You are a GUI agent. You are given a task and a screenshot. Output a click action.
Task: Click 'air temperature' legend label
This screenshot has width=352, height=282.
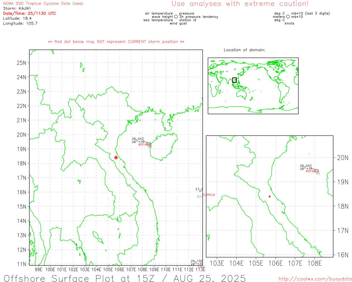tap(159, 13)
